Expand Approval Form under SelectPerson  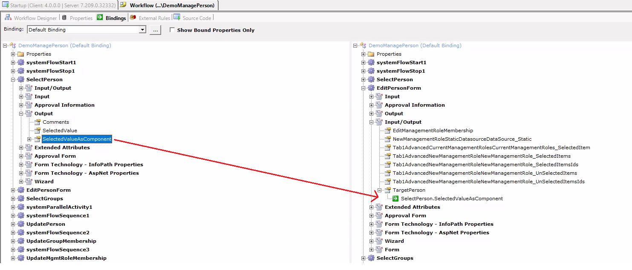[x=21, y=156]
